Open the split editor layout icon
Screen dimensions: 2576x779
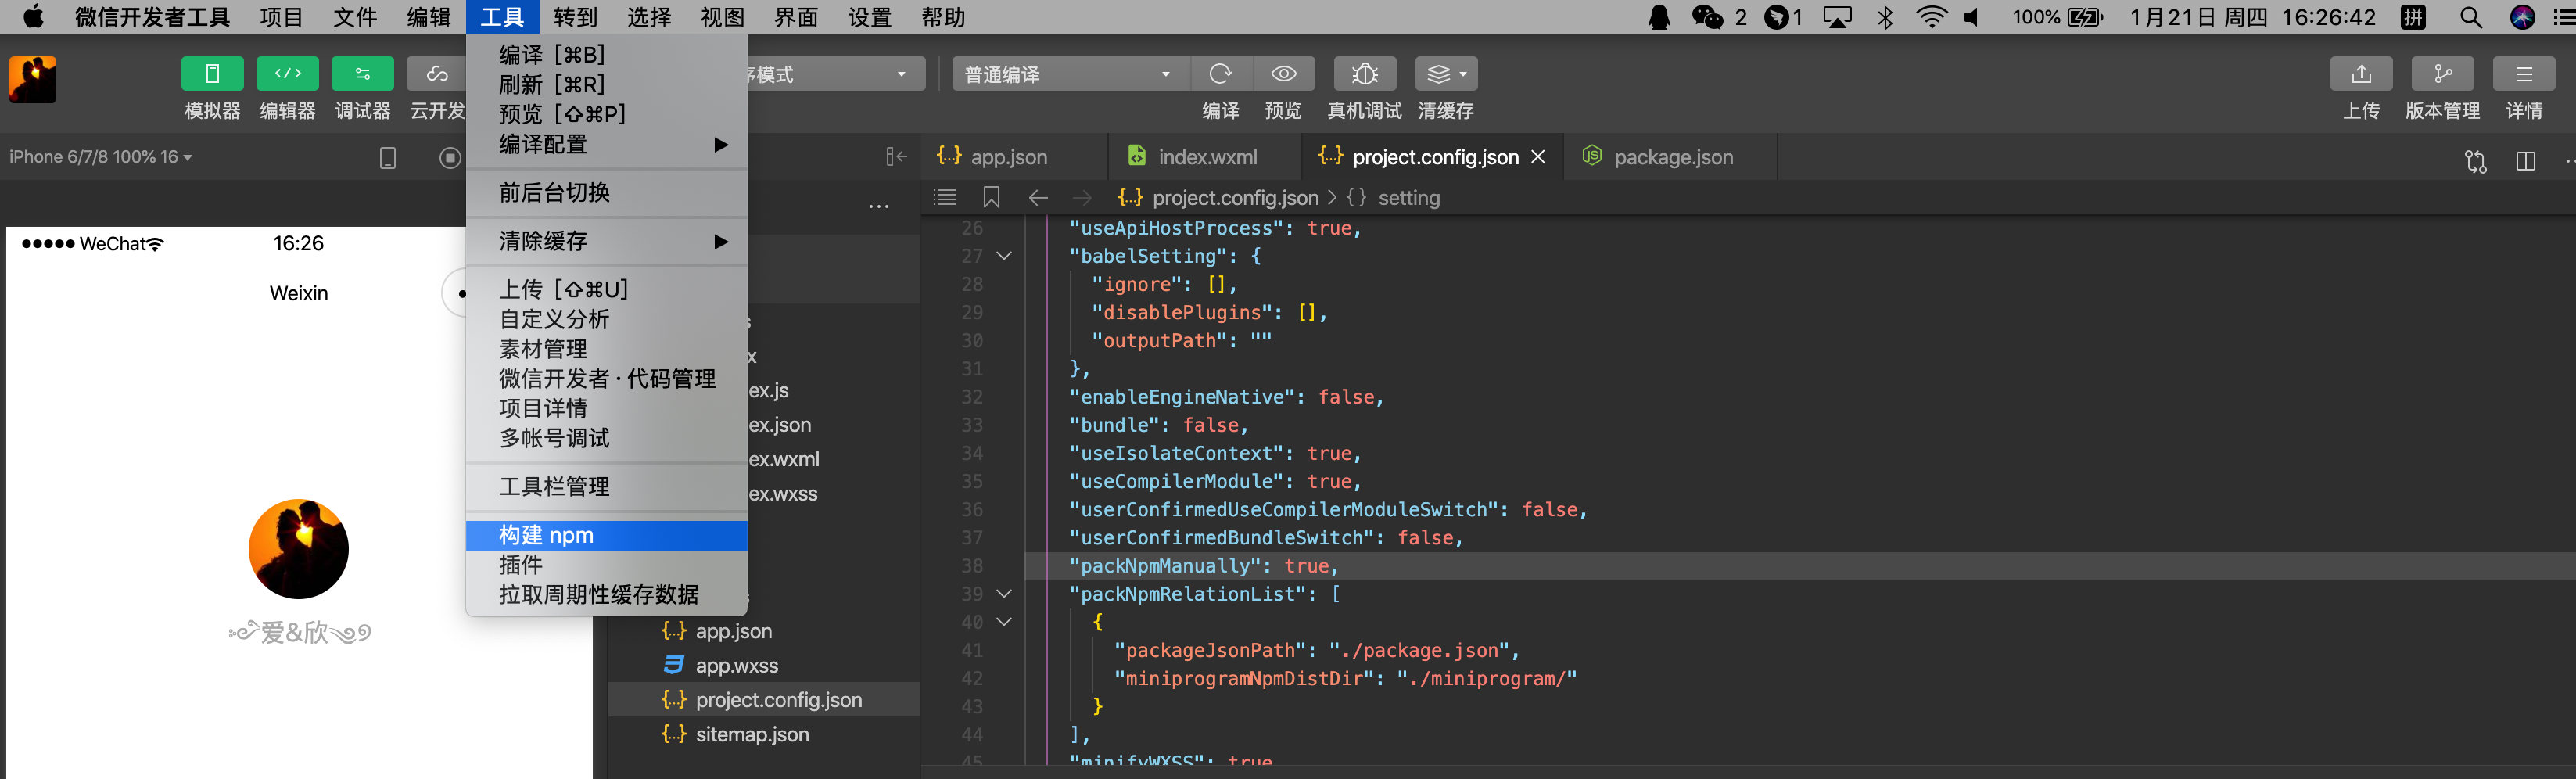tap(2526, 160)
